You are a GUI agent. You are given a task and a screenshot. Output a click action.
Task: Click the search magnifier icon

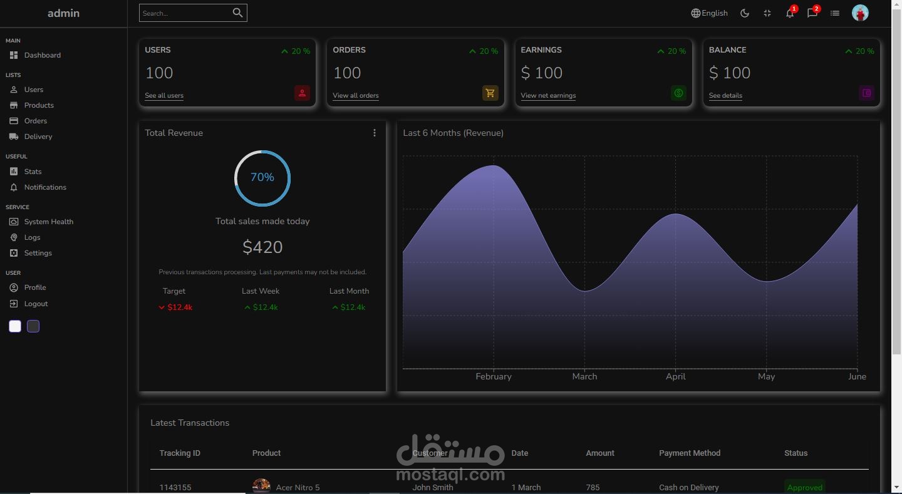coord(237,13)
